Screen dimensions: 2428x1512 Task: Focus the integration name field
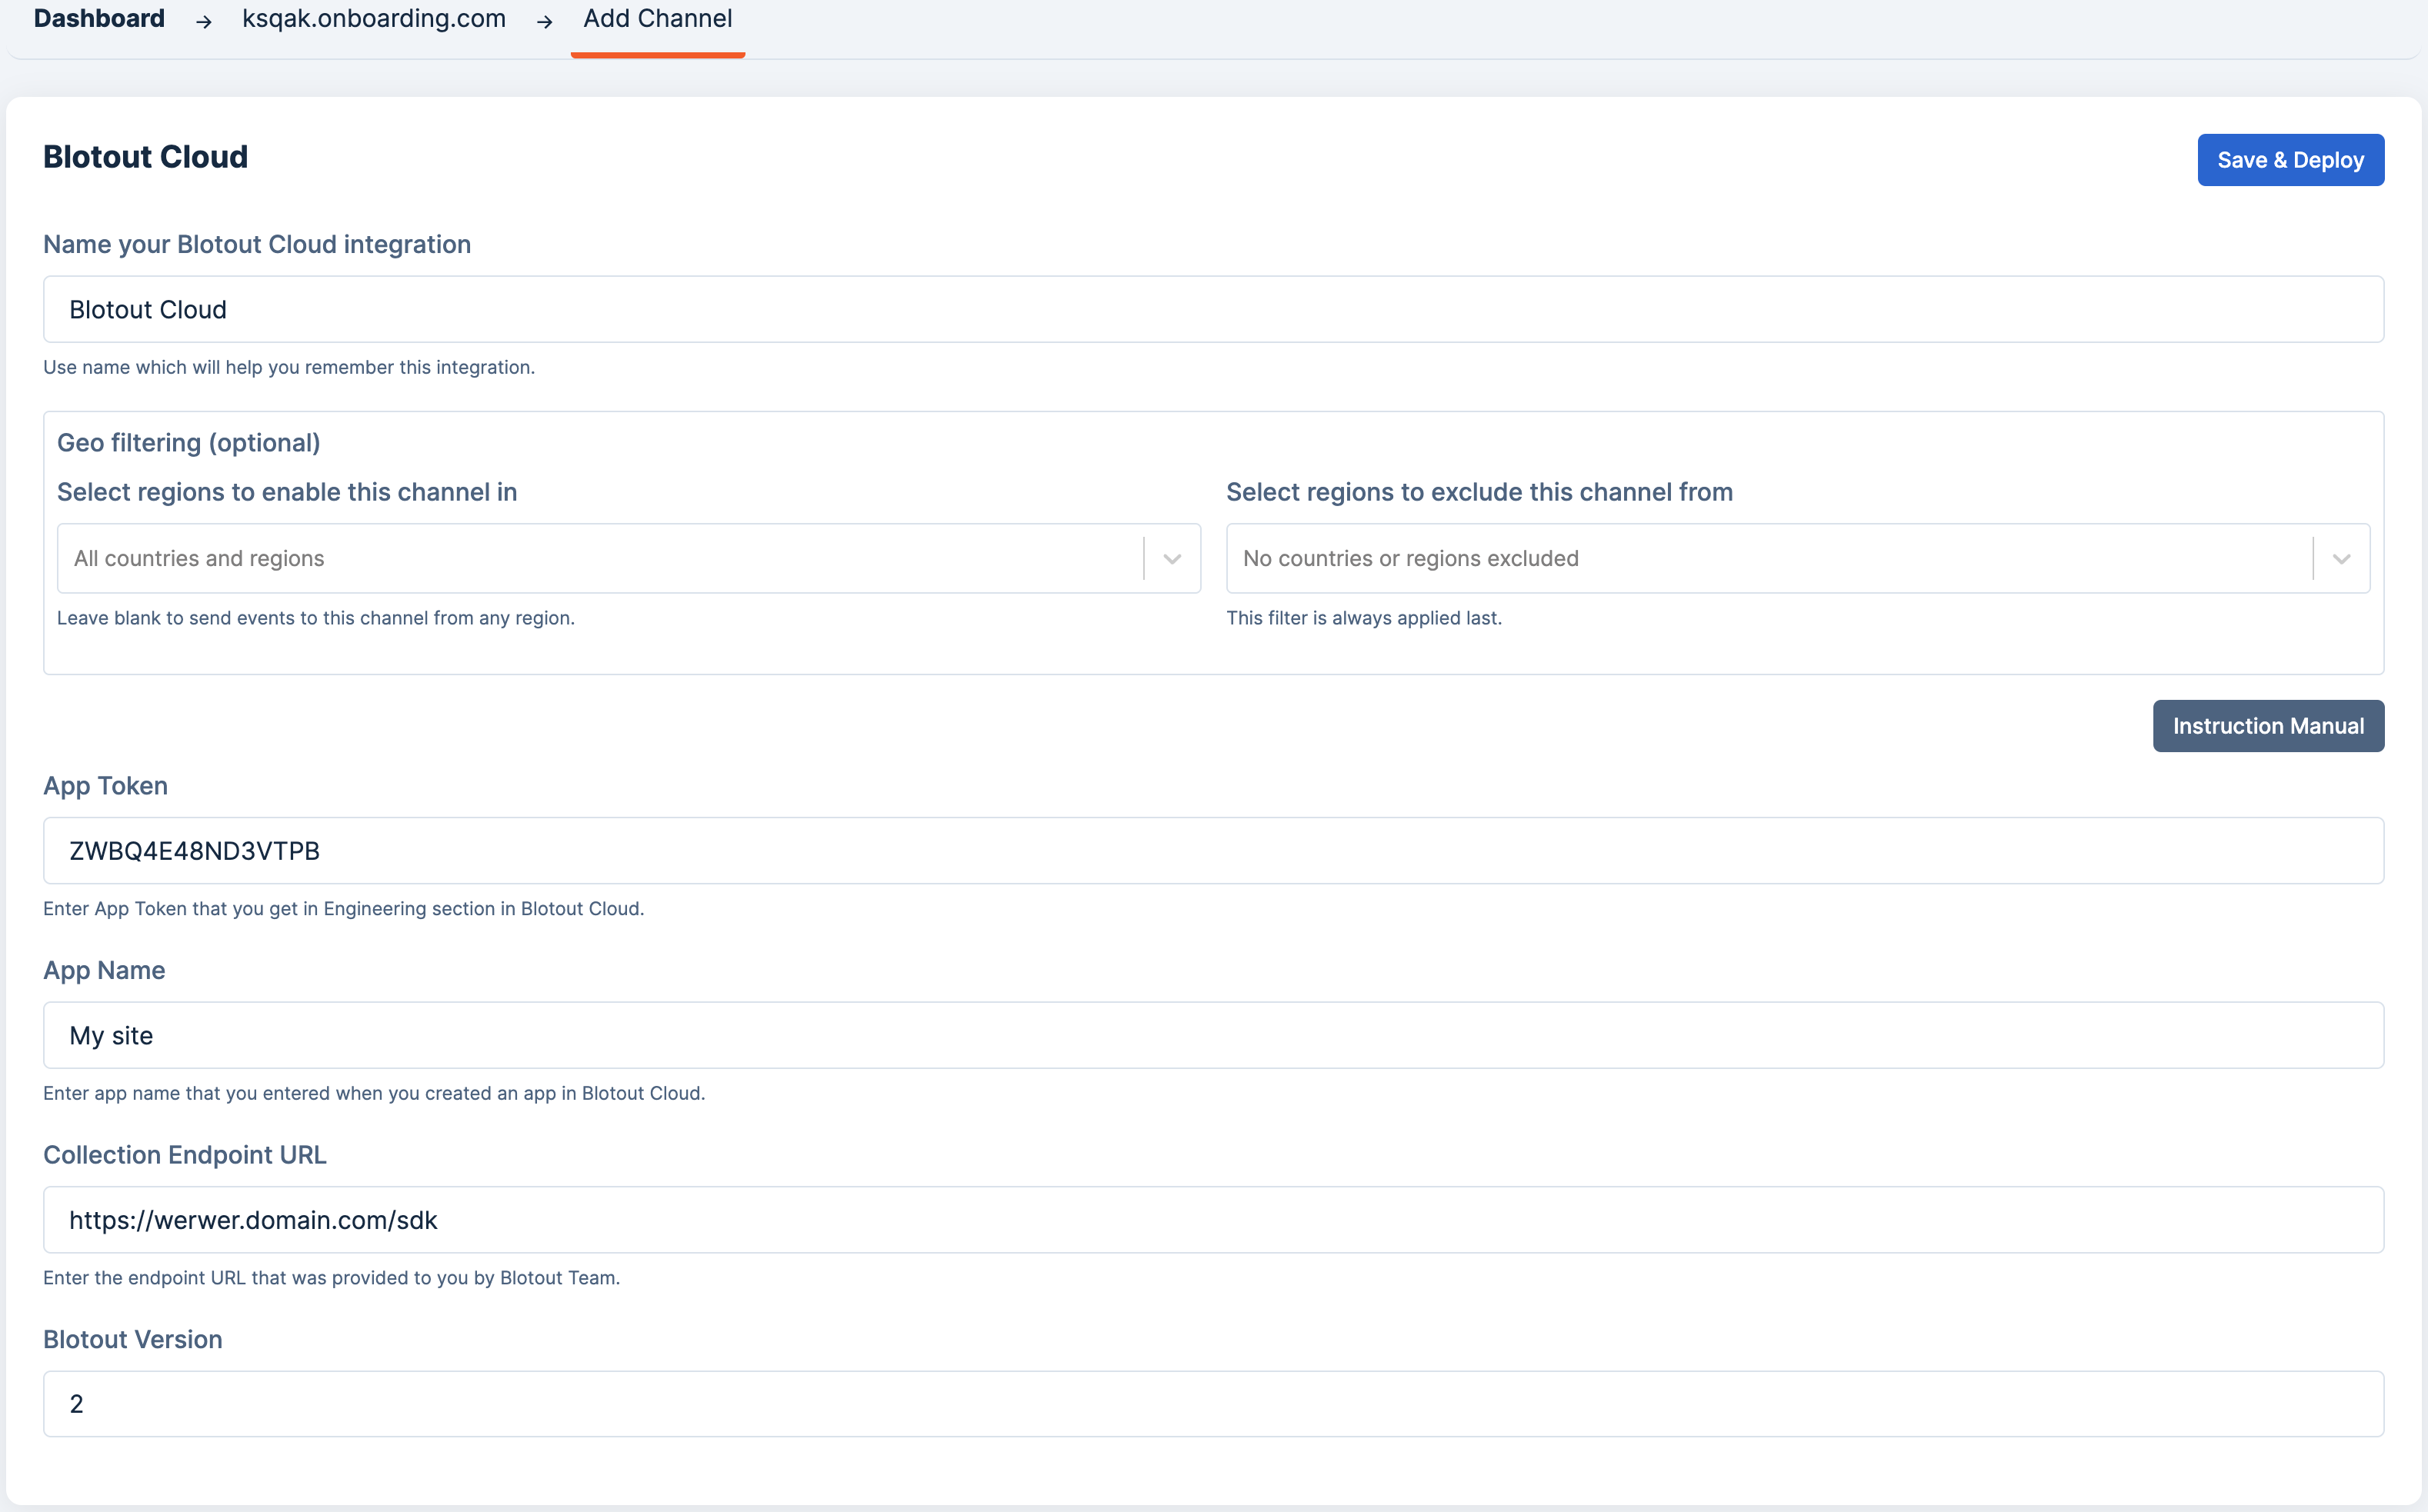tap(1212, 310)
